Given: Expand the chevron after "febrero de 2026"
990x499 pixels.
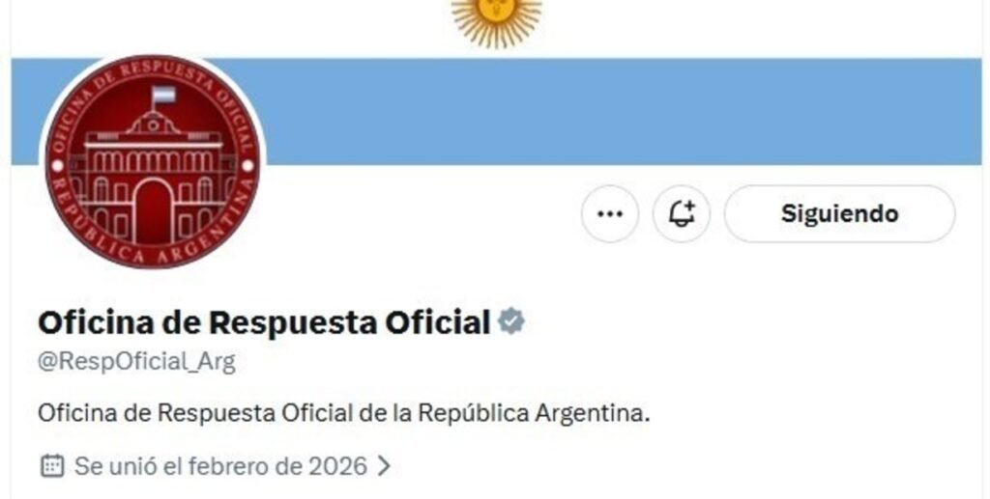Looking at the screenshot, I should pos(383,466).
